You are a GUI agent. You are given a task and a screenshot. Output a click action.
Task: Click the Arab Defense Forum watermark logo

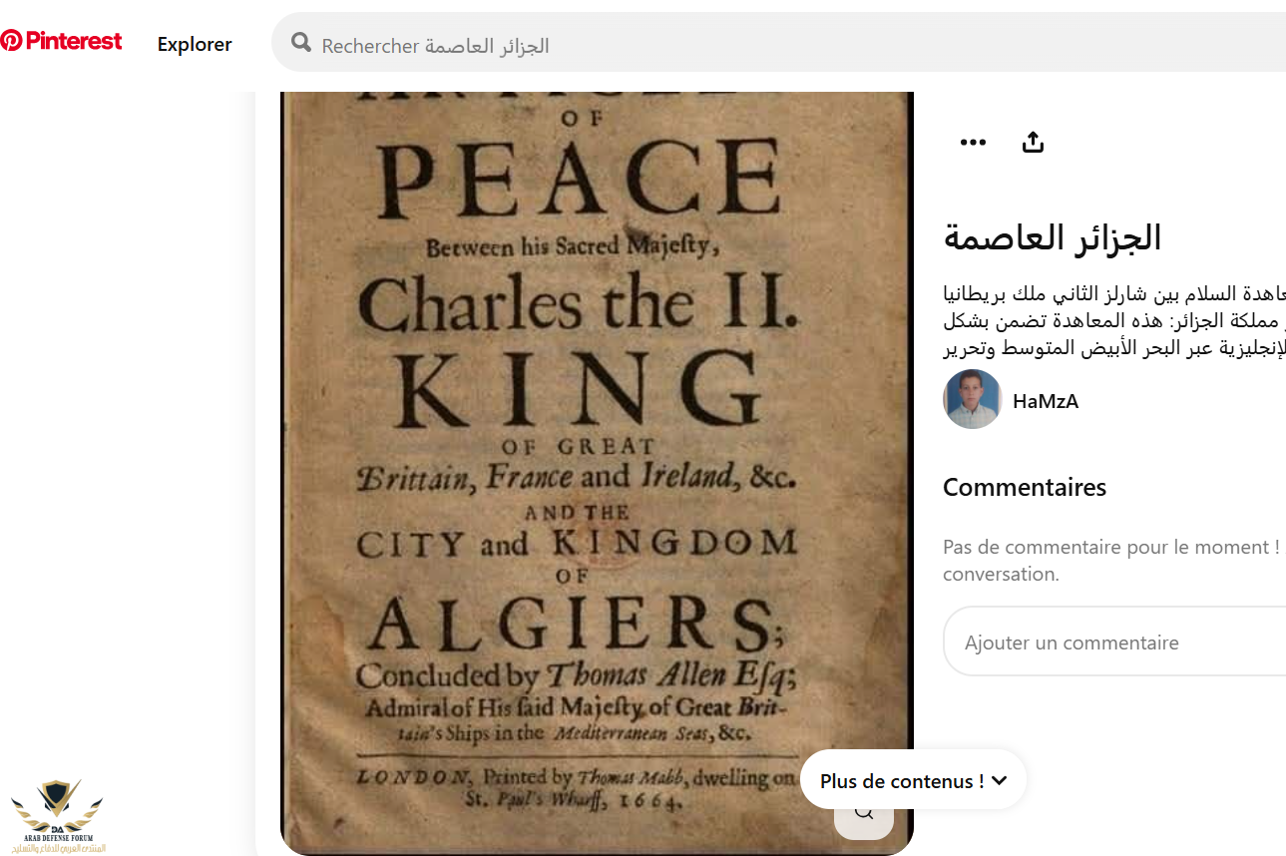click(56, 816)
